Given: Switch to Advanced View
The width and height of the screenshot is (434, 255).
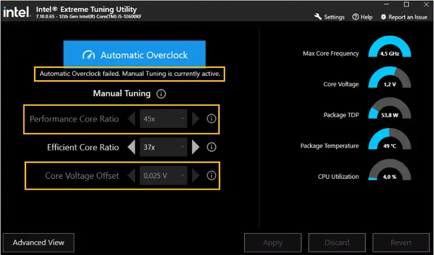Looking at the screenshot, I should [x=38, y=243].
